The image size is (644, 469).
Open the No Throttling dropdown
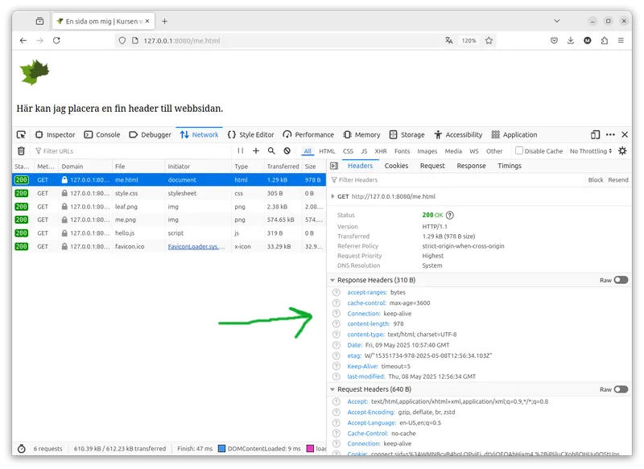point(591,151)
